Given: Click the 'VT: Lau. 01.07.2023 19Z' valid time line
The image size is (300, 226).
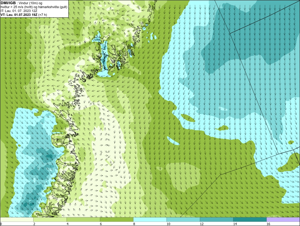Looking at the screenshot, I should coord(24,15).
